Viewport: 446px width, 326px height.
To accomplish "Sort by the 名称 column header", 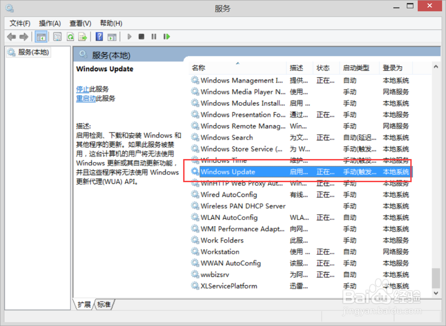I will tap(238, 68).
